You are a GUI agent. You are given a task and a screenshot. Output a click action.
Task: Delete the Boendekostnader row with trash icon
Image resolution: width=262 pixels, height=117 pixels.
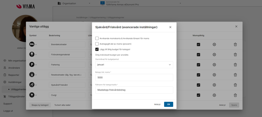point(235,44)
